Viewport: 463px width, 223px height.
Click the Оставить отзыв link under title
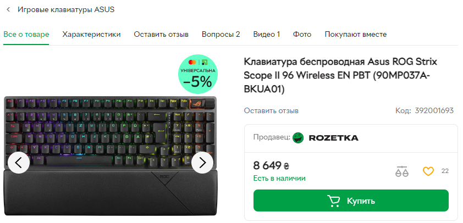(x=271, y=110)
